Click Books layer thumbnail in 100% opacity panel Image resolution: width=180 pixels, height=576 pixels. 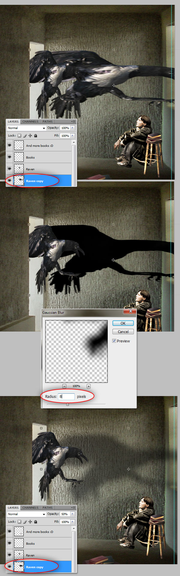pos(19,157)
